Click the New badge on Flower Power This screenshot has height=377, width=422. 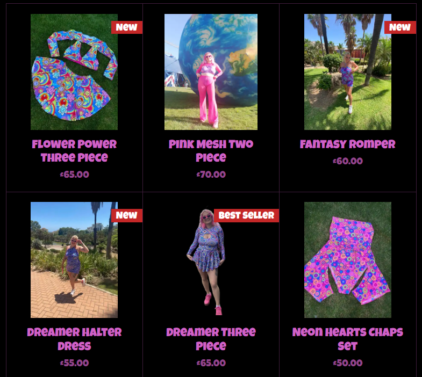point(127,27)
